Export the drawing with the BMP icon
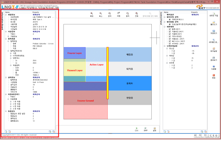This screenshot has height=141, width=221. point(146,128)
